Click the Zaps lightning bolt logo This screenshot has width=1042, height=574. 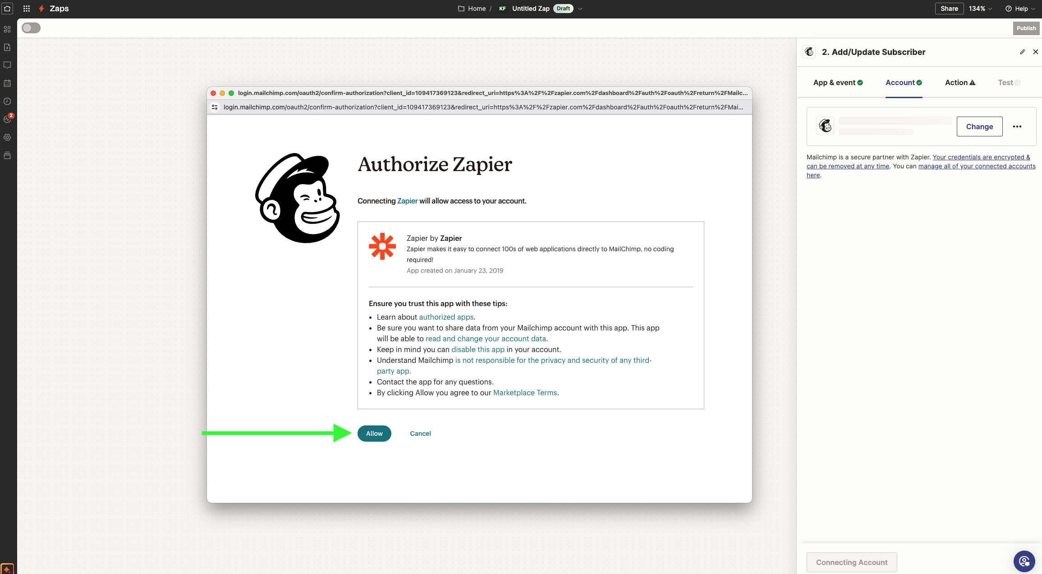(41, 9)
